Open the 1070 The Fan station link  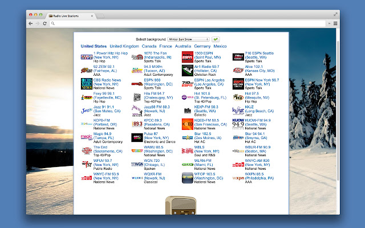pyautogui.click(x=157, y=55)
